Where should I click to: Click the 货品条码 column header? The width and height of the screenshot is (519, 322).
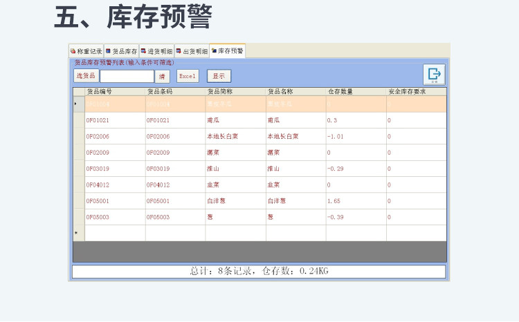[176, 92]
